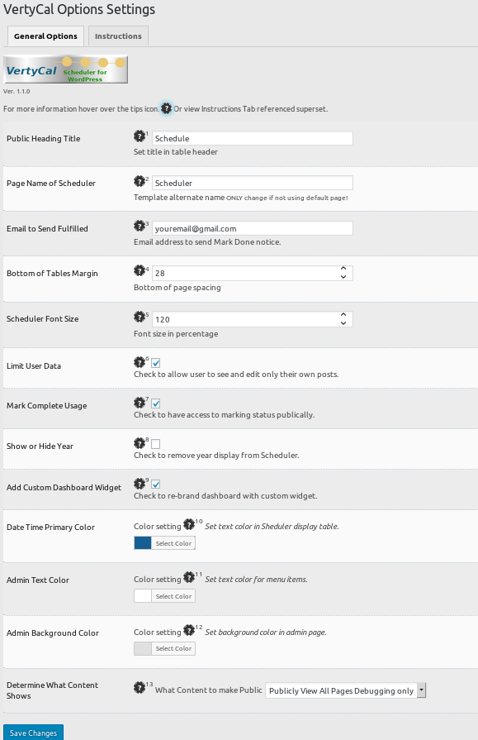Click the VertyCal Scheduler logo image
The height and width of the screenshot is (740, 478).
(x=65, y=69)
